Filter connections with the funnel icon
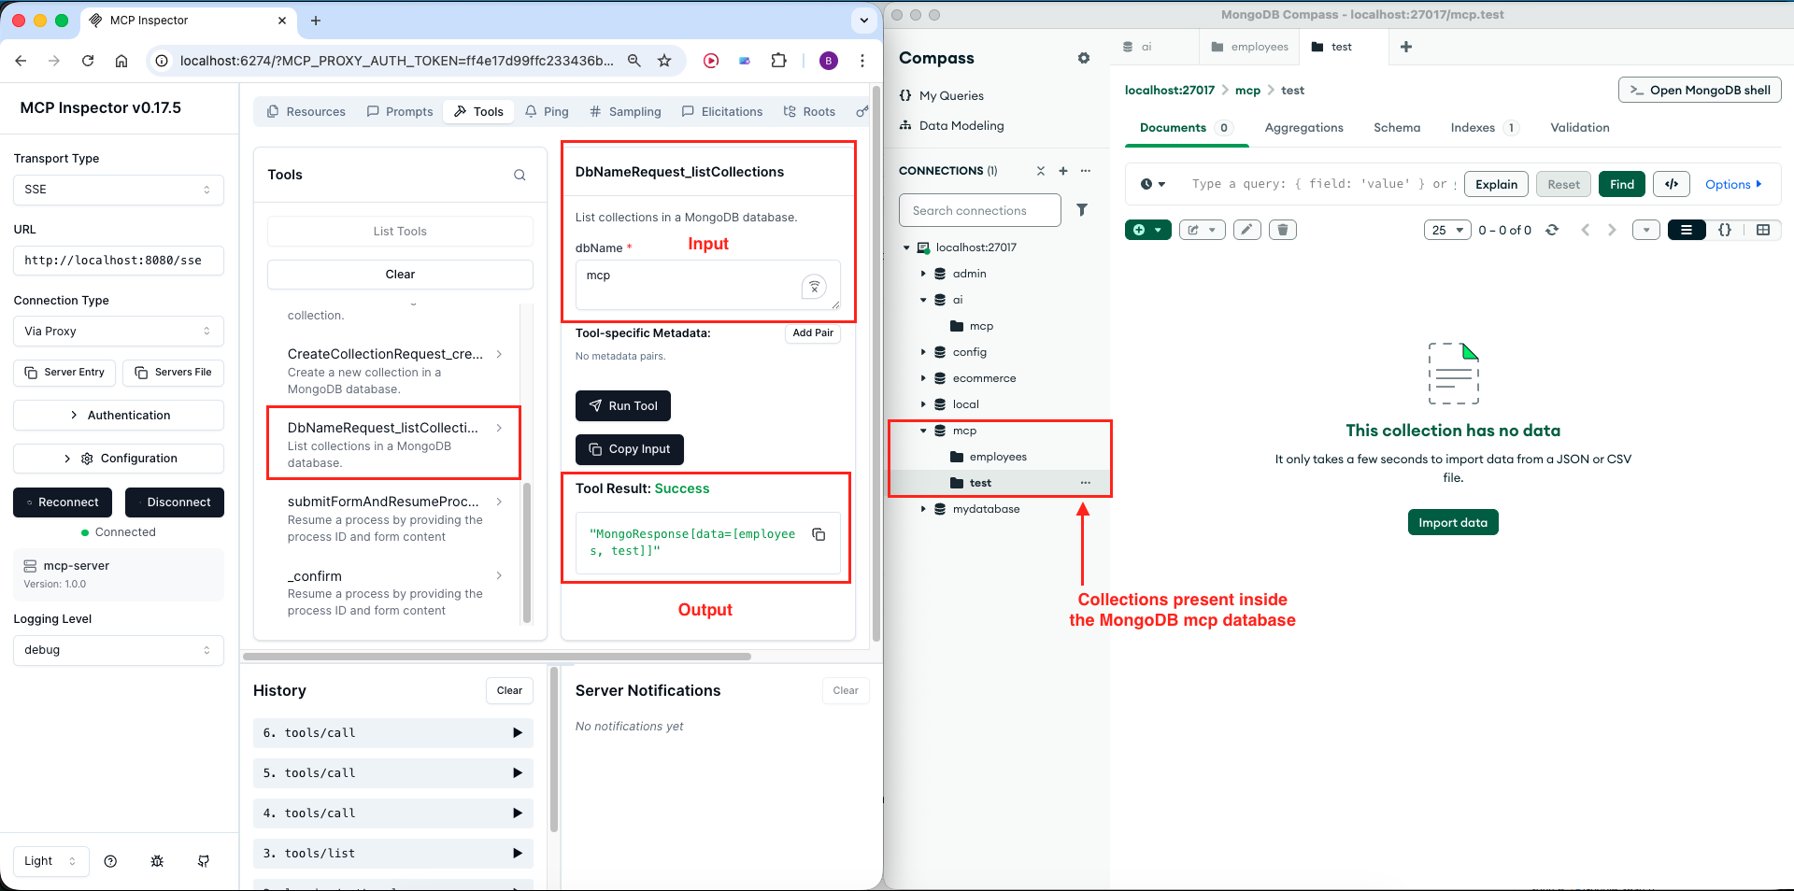Image resolution: width=1794 pixels, height=891 pixels. tap(1082, 210)
